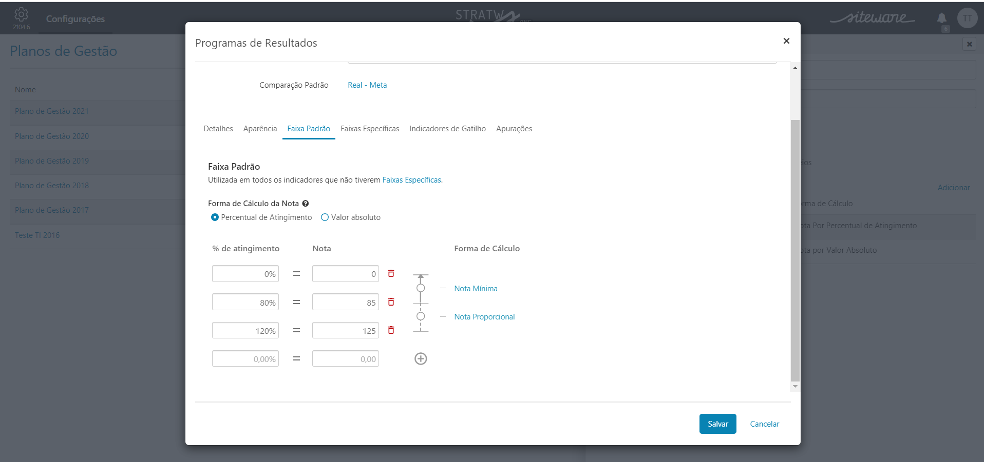Go to Indicadores de Gatilho tab

click(447, 129)
